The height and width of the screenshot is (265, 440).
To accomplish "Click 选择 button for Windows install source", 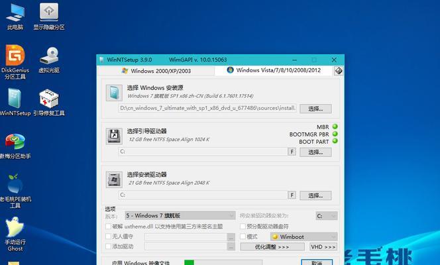I will pos(315,109).
